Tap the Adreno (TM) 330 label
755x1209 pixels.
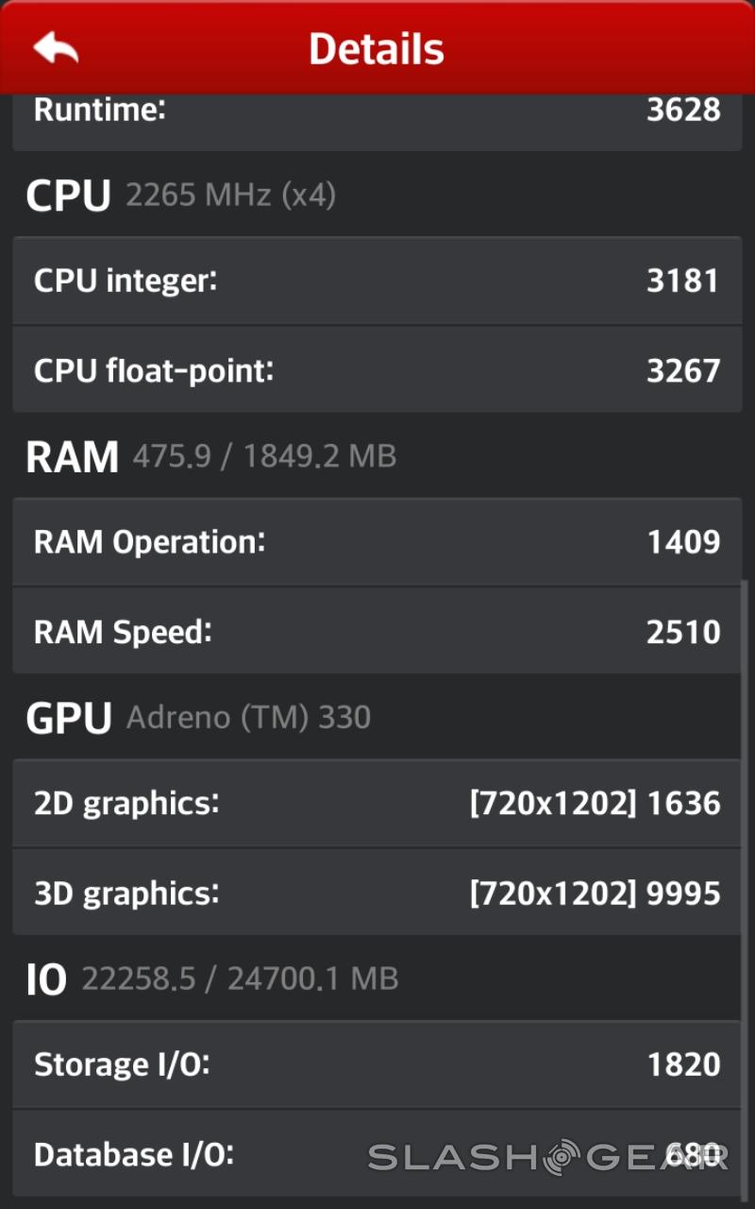pyautogui.click(x=248, y=719)
